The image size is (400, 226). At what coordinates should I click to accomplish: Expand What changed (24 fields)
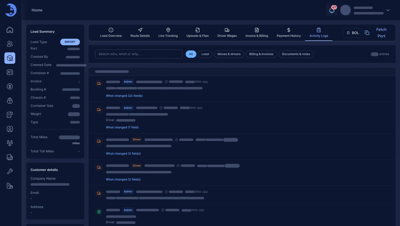(124, 96)
